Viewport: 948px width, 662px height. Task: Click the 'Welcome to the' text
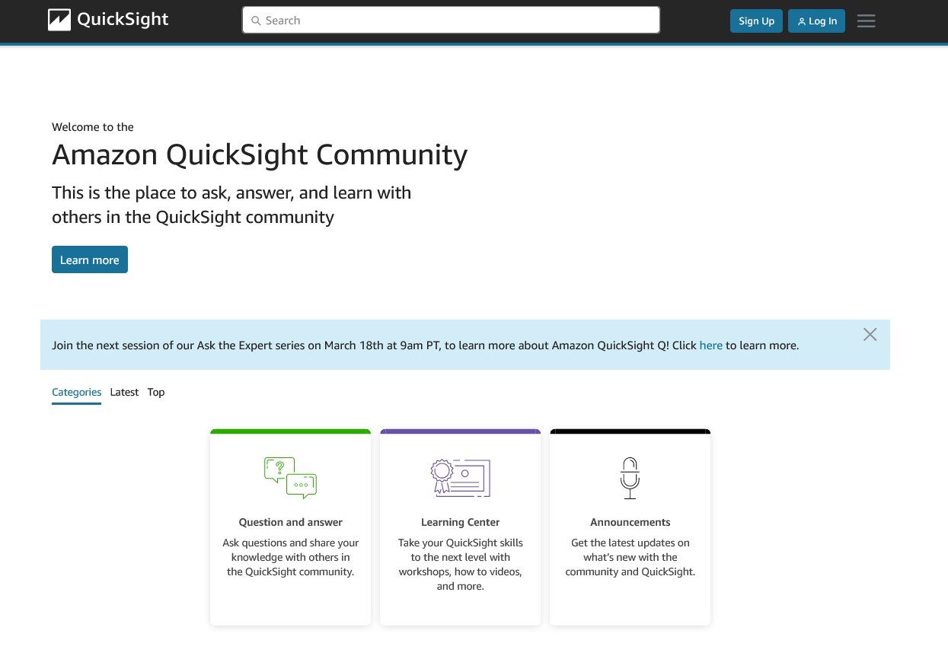click(x=93, y=127)
